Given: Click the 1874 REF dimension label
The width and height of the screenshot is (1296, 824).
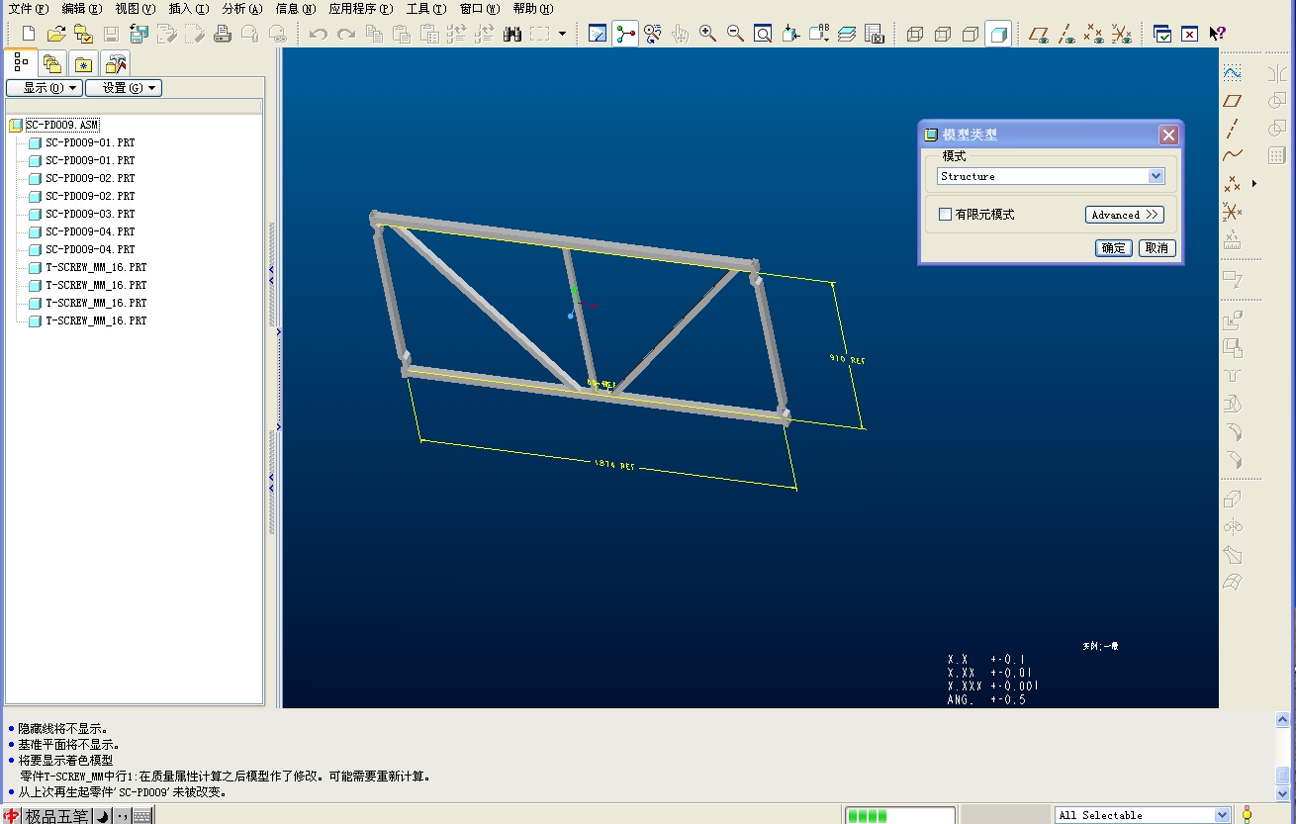Looking at the screenshot, I should [614, 464].
